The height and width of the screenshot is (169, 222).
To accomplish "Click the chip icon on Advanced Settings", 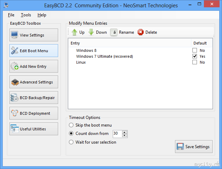I will [15, 82].
